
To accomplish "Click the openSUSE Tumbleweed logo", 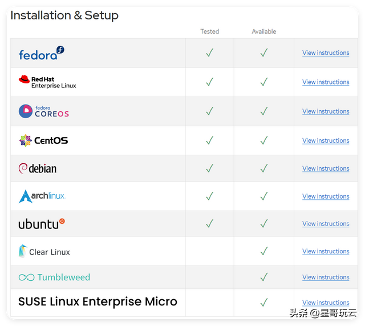I will tap(54, 277).
